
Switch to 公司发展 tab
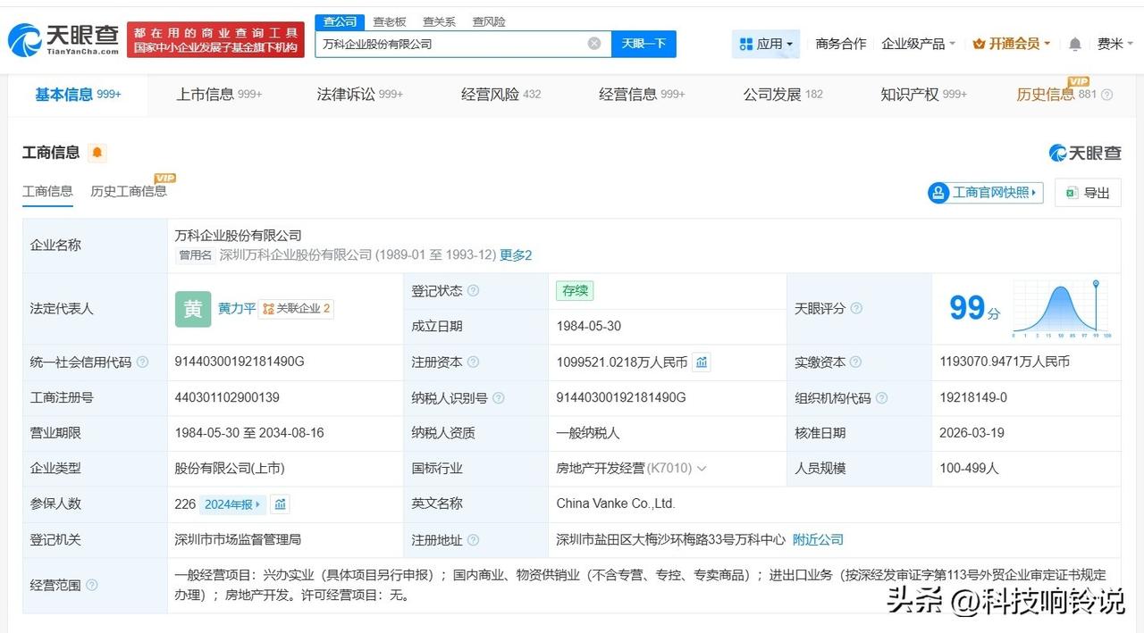coord(783,95)
